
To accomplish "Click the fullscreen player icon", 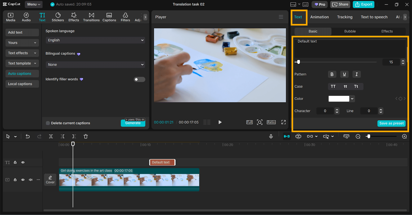I will [284, 122].
